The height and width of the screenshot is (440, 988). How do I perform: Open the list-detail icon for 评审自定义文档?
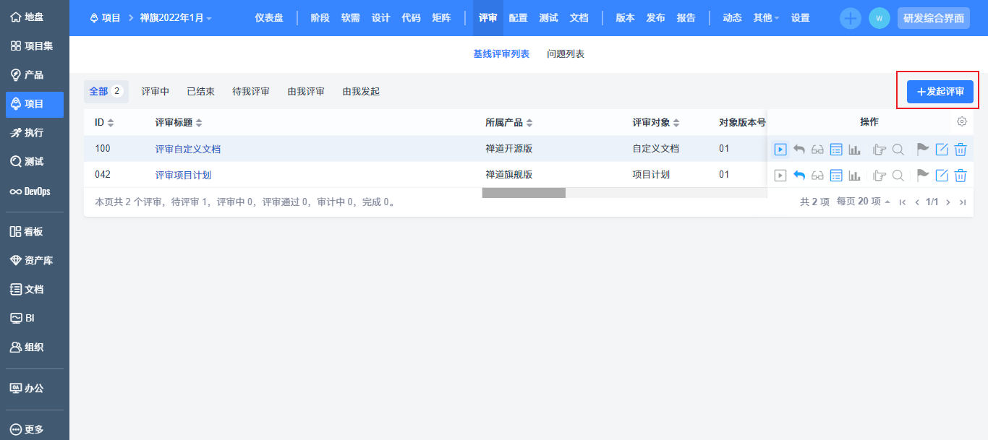[x=836, y=150]
